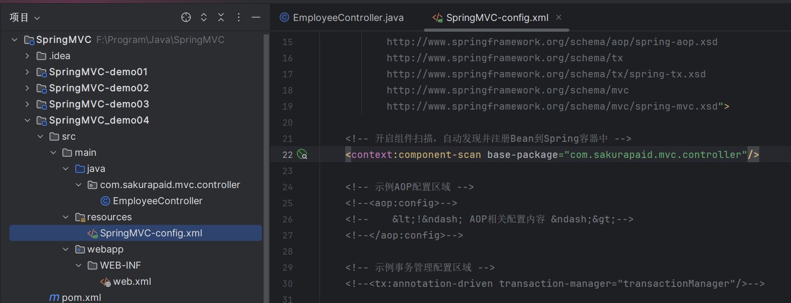This screenshot has width=791, height=303.
Task: Click line number 30 in the gutter
Action: pos(288,284)
